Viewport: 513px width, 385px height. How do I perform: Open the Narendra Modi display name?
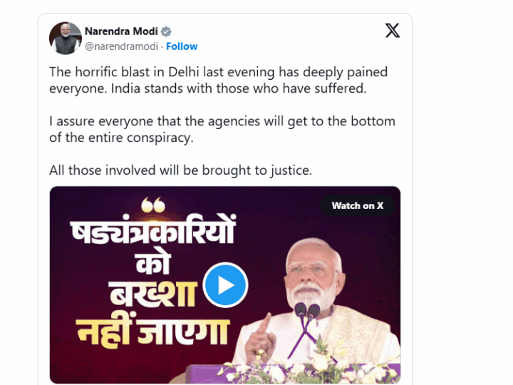click(122, 31)
